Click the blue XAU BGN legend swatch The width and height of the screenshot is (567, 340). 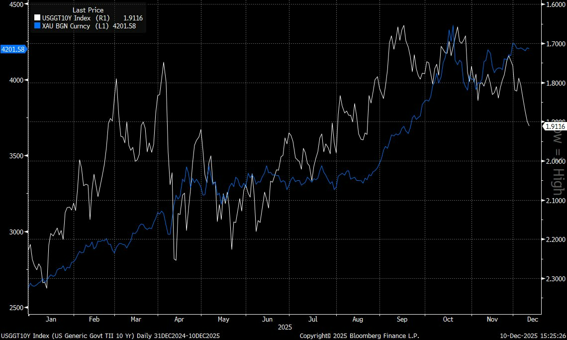point(37,26)
